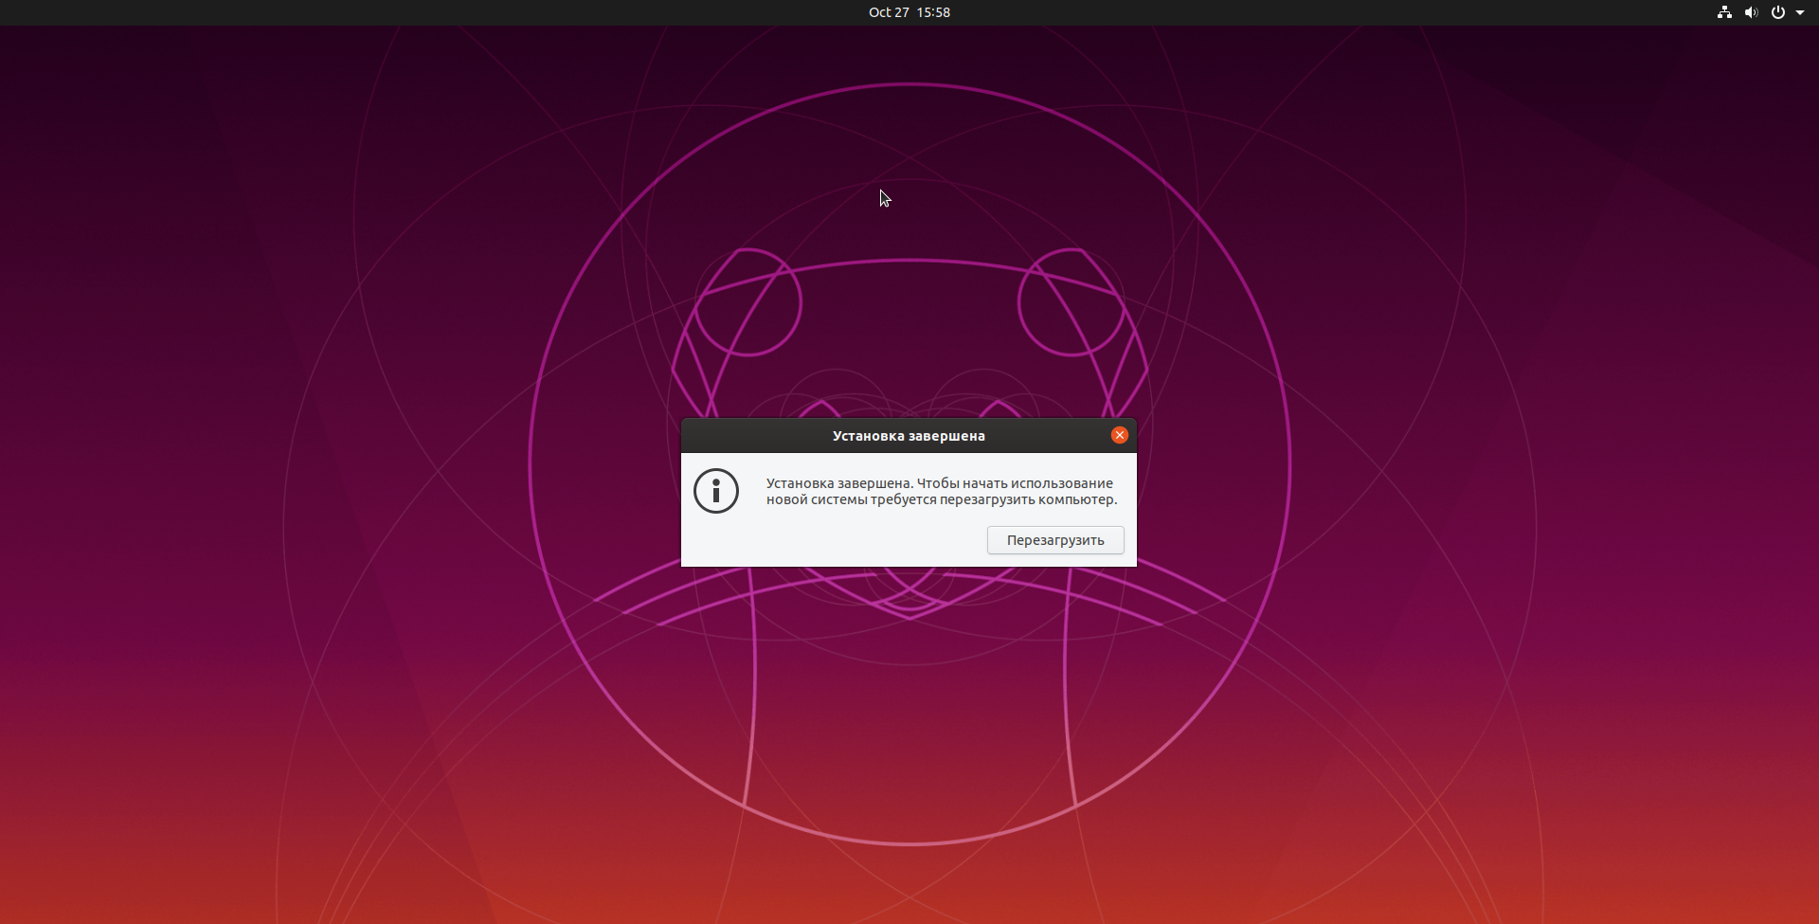Click the Установка завершена title bar text
Screen dimensions: 1819x924
point(909,436)
